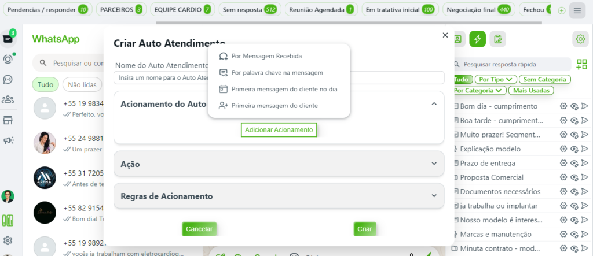Enable the 'Mais Usadas' filter

click(531, 90)
